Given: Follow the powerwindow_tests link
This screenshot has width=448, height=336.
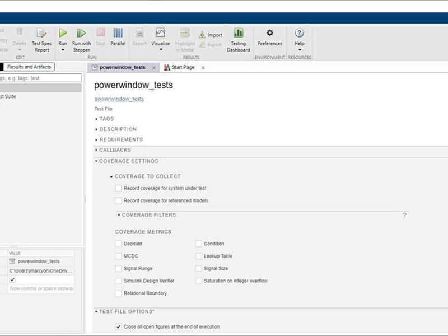Looking at the screenshot, I should pos(119,99).
